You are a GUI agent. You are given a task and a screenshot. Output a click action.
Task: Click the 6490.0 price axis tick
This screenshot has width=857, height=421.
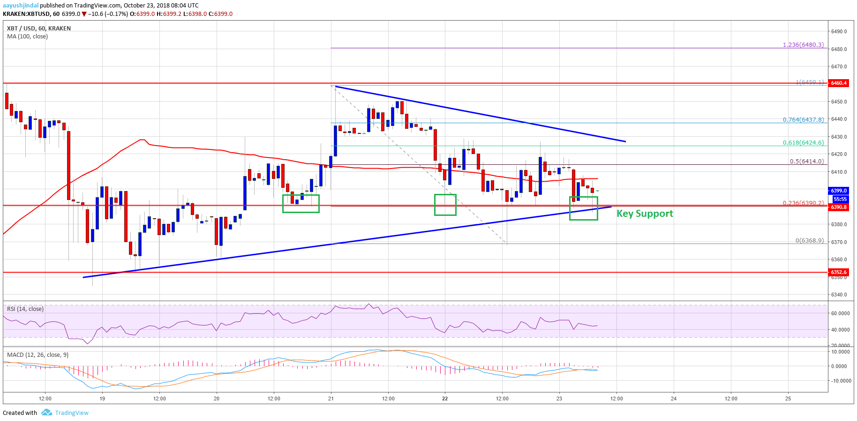coord(839,31)
